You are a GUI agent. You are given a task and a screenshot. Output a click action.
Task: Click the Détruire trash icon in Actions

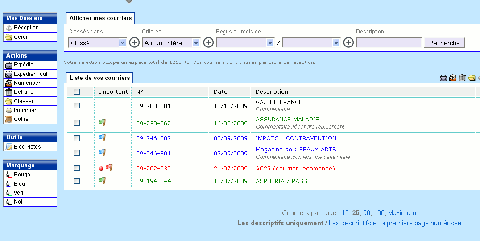pyautogui.click(x=8, y=92)
